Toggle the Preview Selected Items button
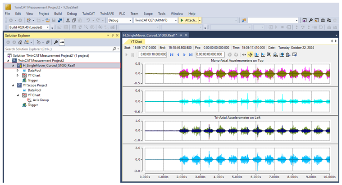The width and height of the screenshot is (342, 185). [62, 42]
